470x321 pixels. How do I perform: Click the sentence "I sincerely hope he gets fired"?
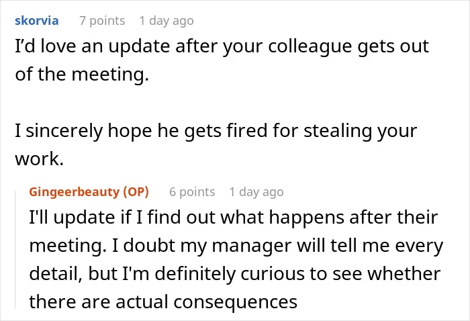point(216,144)
